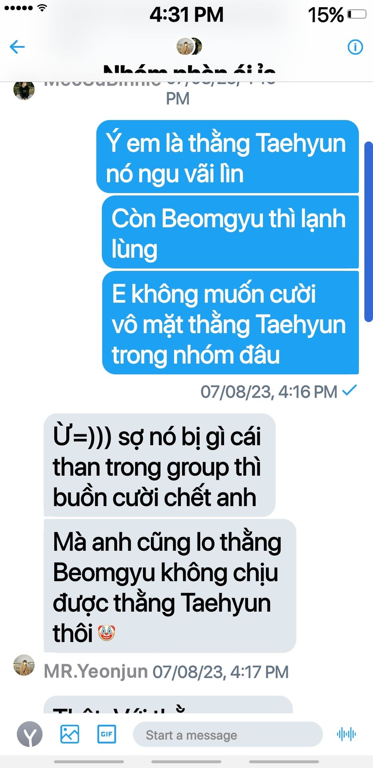Image resolution: width=373 pixels, height=768 pixels.
Task: Tap the blue scrollbar handle
Action: pyautogui.click(x=369, y=232)
